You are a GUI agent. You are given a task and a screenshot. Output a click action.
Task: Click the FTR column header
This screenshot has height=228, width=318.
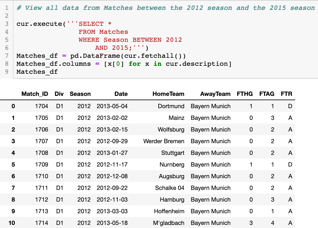pos(286,94)
